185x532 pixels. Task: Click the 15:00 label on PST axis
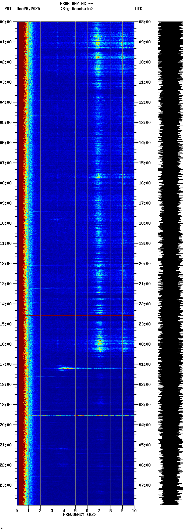point(6,324)
